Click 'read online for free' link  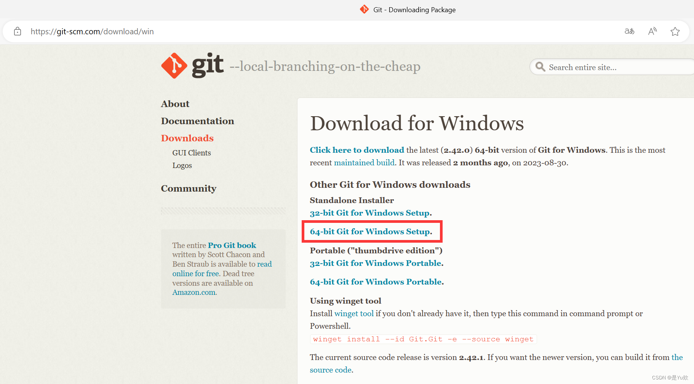point(222,269)
